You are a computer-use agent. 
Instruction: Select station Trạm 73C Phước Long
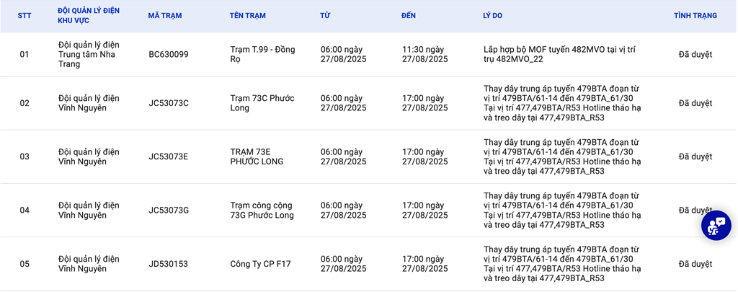262,103
